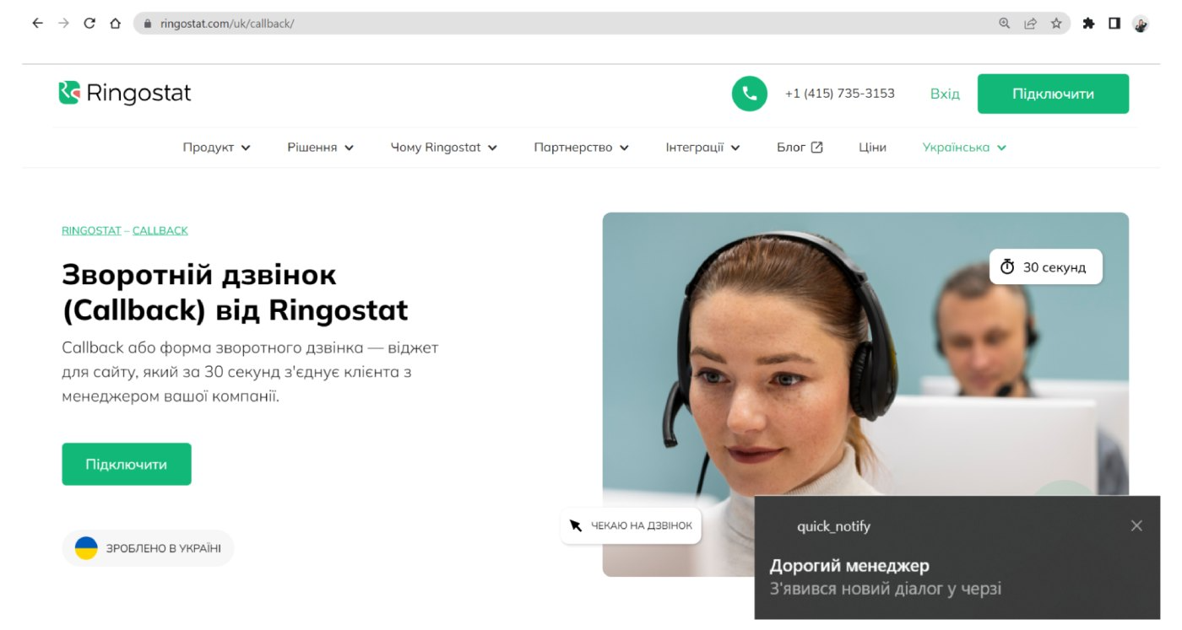Open the browser profile avatar
Image resolution: width=1182 pixels, height=630 pixels.
1141,24
